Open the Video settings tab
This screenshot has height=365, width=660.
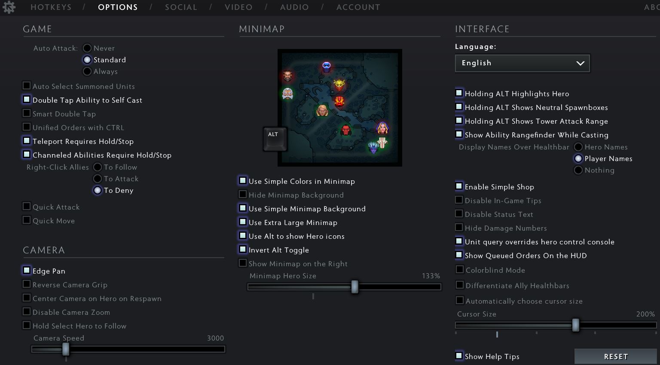[x=238, y=7]
